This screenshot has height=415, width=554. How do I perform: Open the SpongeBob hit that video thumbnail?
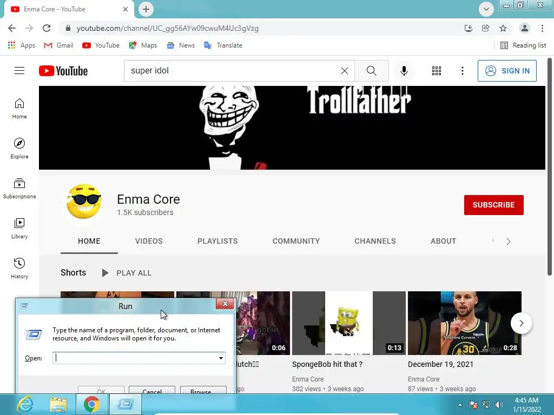[349, 323]
